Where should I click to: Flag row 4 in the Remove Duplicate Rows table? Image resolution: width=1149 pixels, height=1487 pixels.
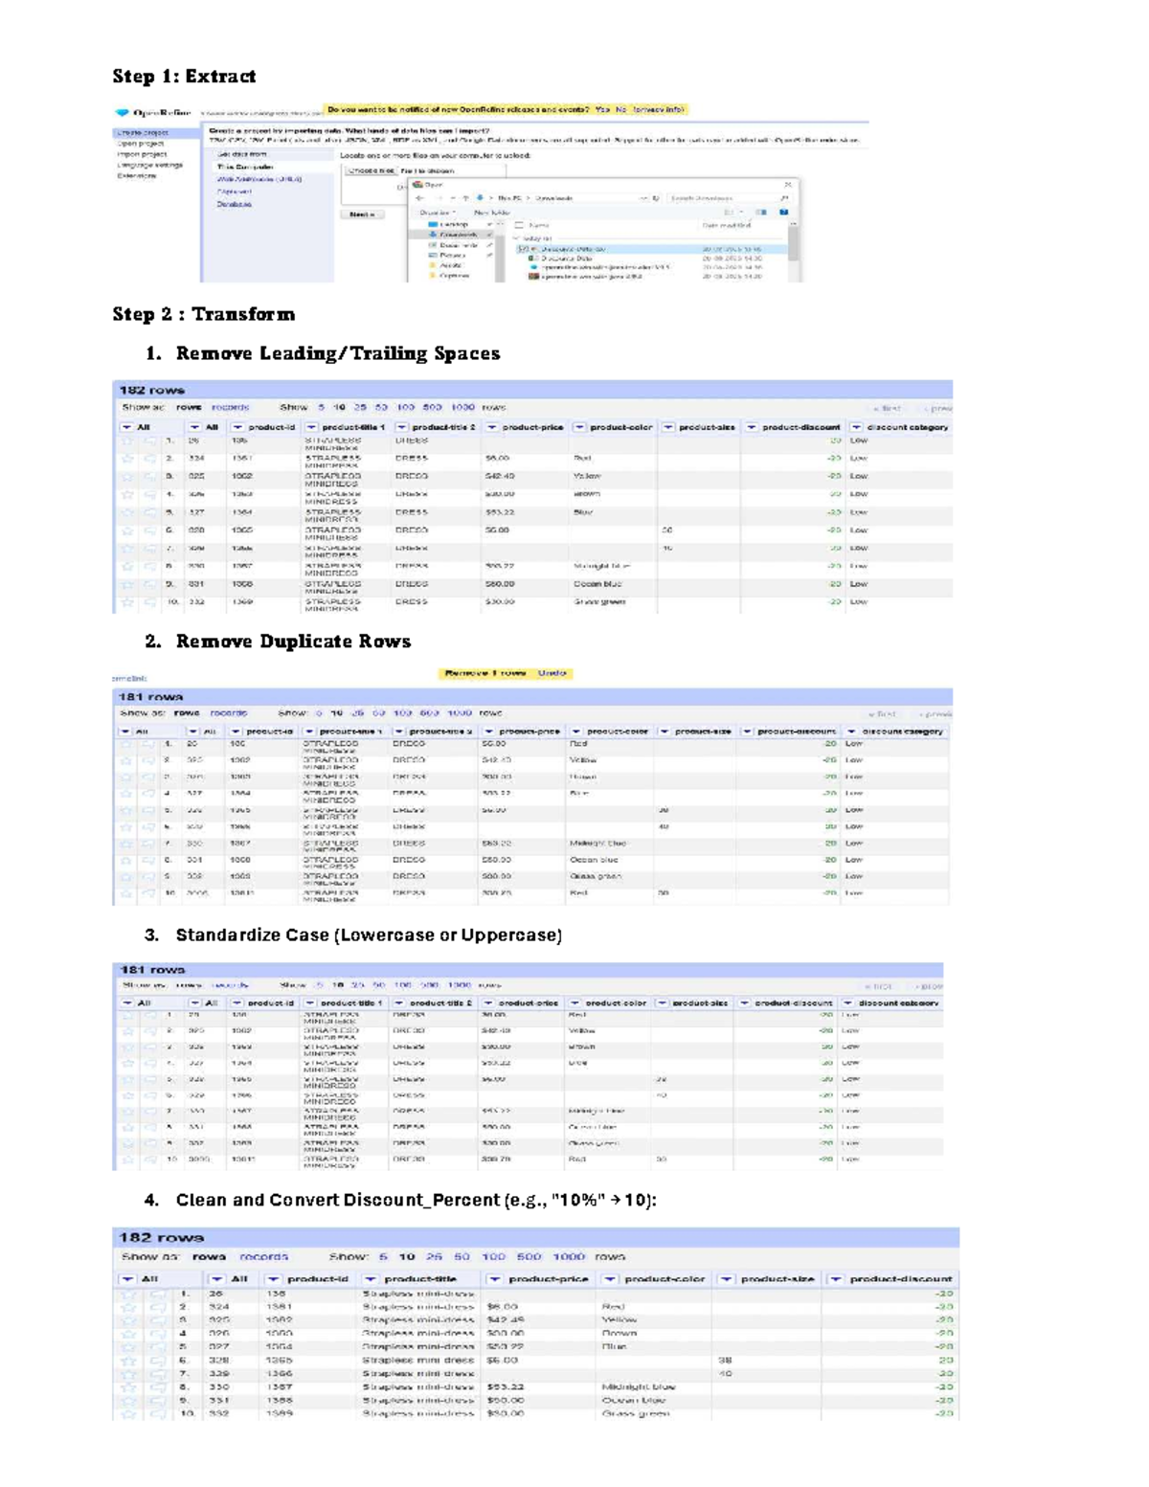coord(148,794)
